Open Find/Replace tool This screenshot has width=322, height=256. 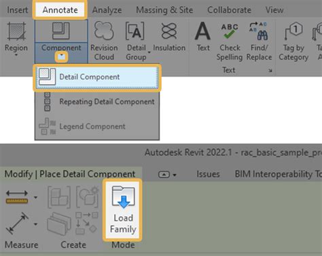point(259,41)
